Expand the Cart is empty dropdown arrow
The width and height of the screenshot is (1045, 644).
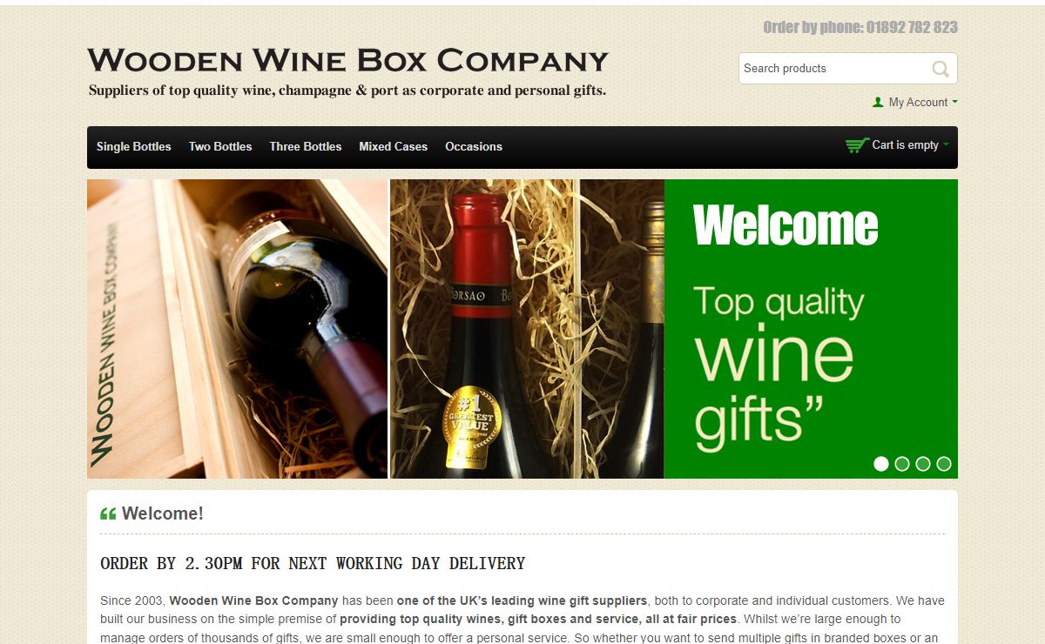pyautogui.click(x=946, y=145)
